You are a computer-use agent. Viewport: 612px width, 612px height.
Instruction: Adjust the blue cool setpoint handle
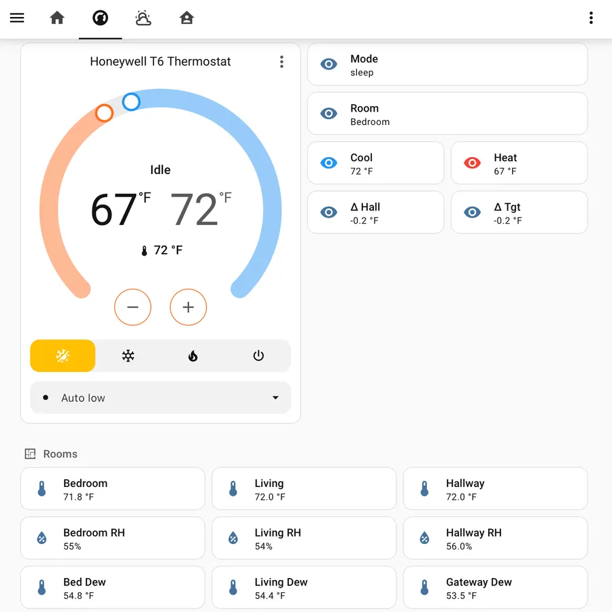click(131, 102)
